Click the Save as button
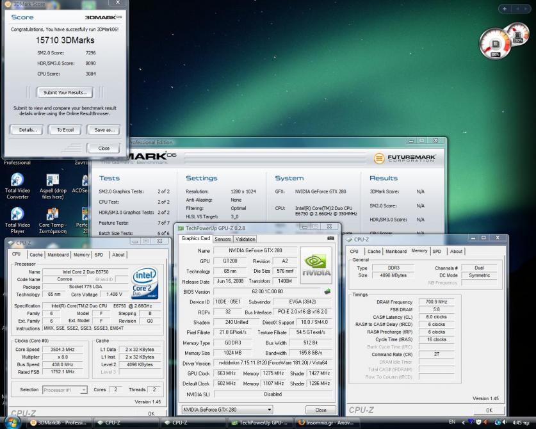Screen dimensions: 536x429 point(104,130)
